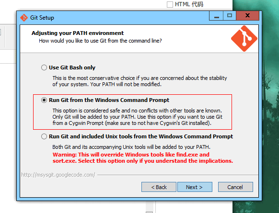Click the Unix tools option label text
The image size is (279, 213).
(x=141, y=136)
